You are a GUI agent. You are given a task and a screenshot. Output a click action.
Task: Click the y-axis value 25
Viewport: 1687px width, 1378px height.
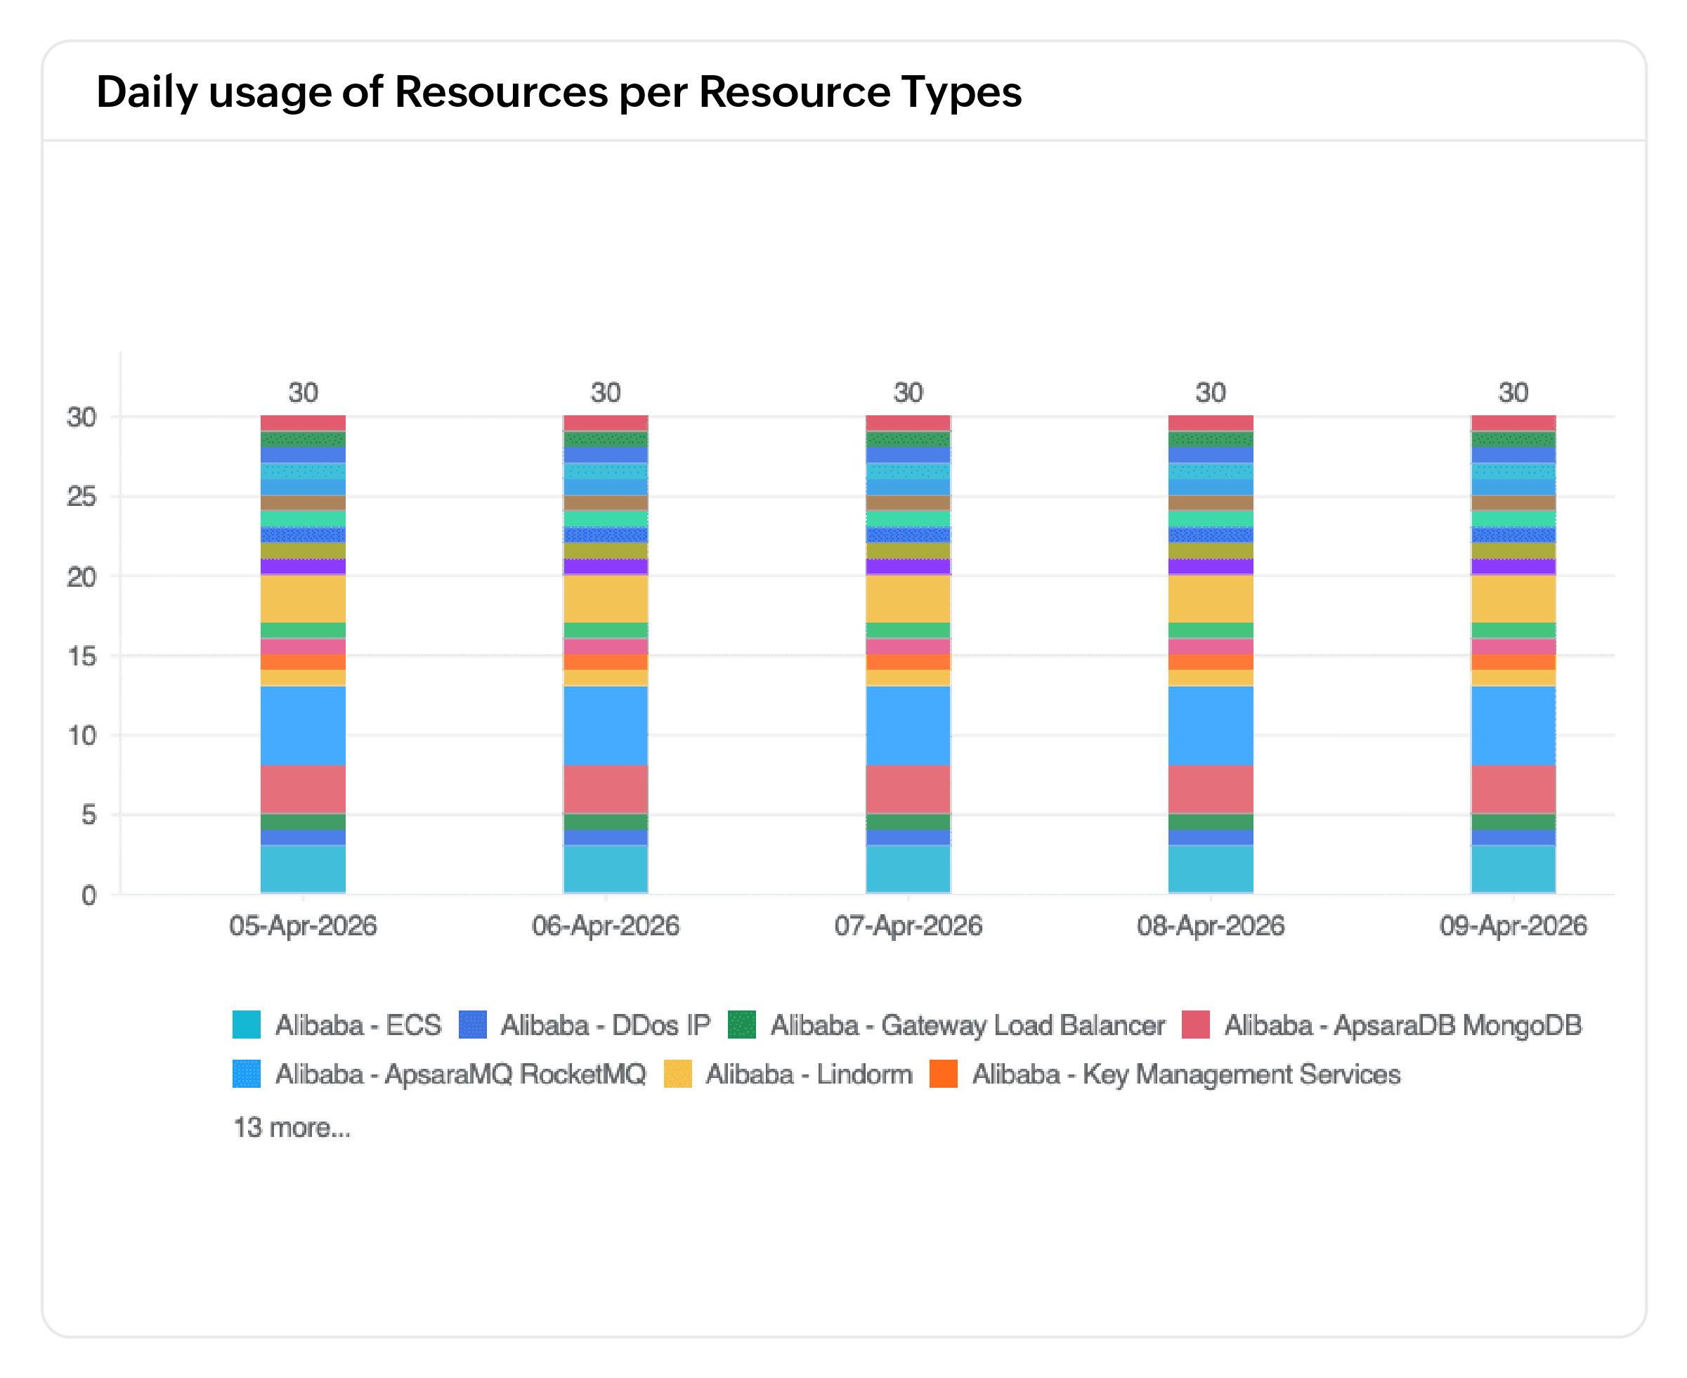(82, 497)
